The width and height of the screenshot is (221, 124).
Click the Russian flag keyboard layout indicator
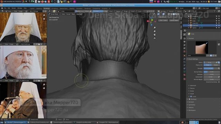pos(151,1)
